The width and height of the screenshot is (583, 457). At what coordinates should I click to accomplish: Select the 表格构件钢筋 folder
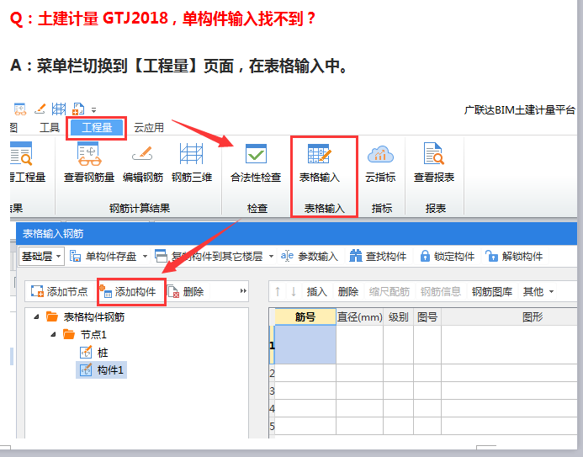click(86, 316)
